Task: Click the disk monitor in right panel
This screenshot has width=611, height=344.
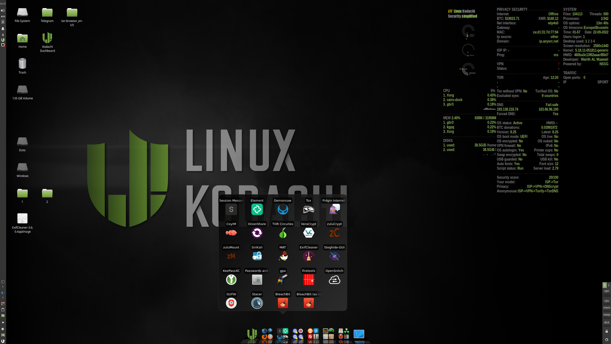Action: 607,322
